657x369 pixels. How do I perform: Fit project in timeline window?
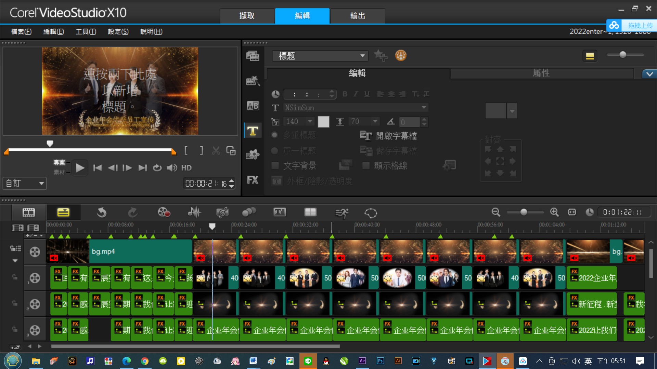pos(572,212)
